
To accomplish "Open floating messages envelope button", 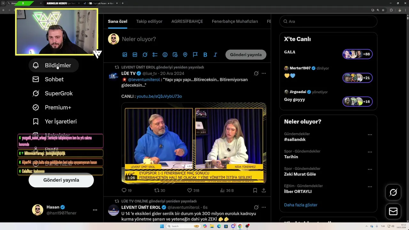I will point(393,211).
